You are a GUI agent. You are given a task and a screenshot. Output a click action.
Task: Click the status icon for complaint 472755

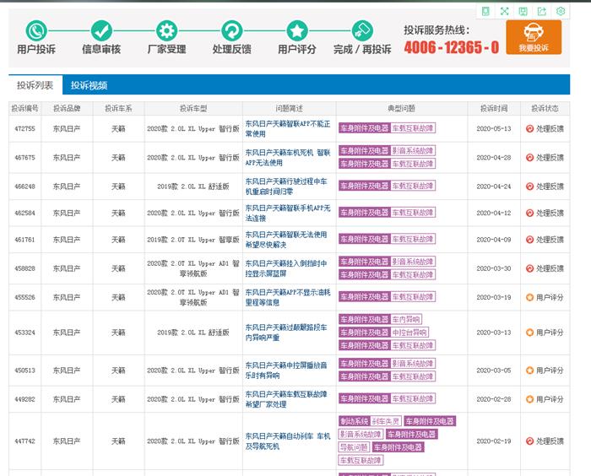(529, 128)
